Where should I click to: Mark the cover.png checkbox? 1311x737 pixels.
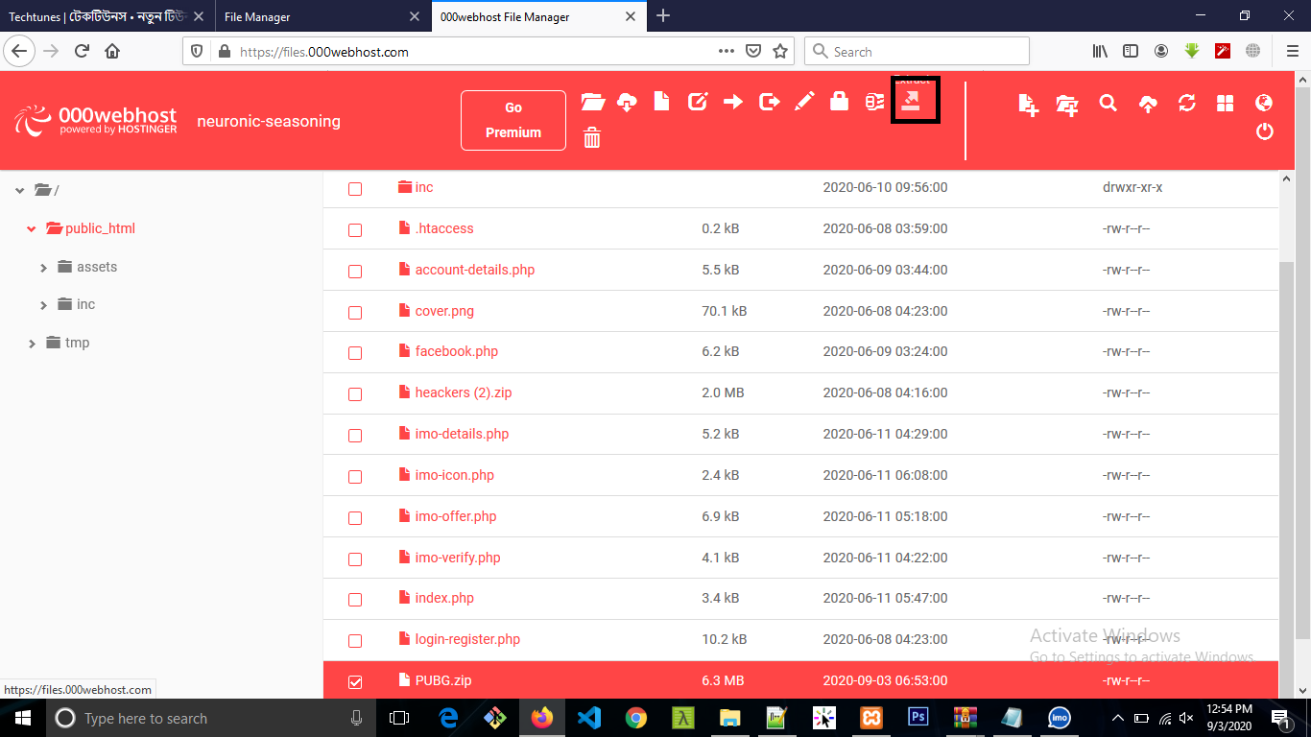click(x=355, y=313)
